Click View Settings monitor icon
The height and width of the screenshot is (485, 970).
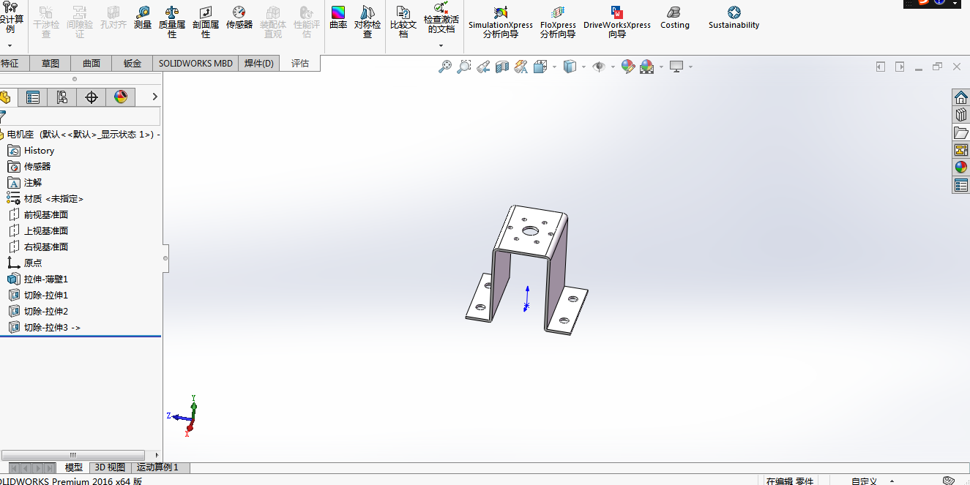click(x=676, y=67)
